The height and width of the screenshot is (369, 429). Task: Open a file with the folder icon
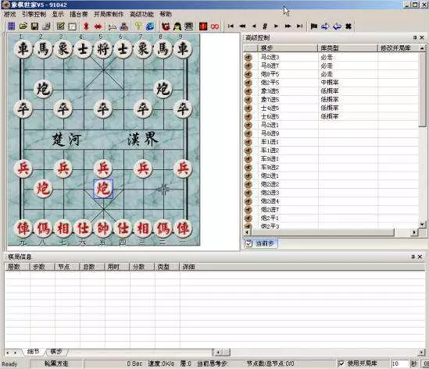pyautogui.click(x=23, y=27)
